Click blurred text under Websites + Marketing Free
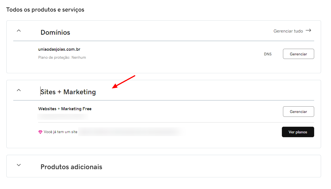This screenshot has width=331, height=189. point(63,117)
